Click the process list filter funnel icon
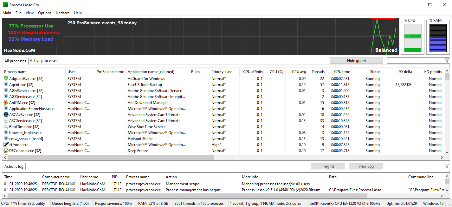This screenshot has width=452, height=207. (447, 60)
